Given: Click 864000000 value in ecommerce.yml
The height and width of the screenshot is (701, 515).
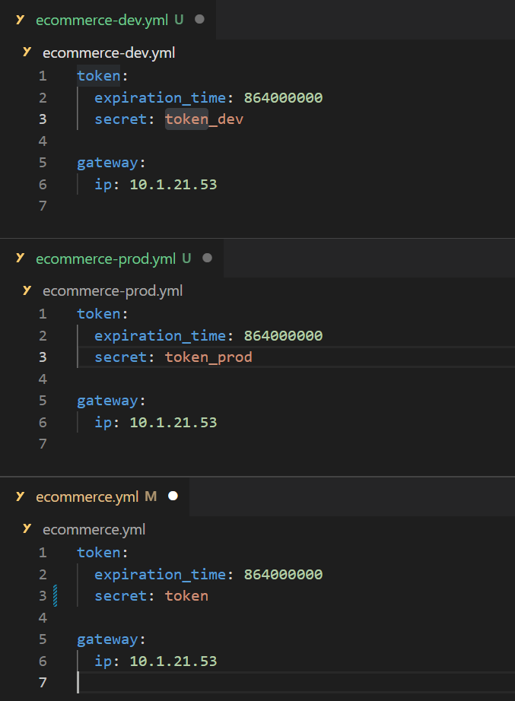Looking at the screenshot, I should tap(283, 574).
